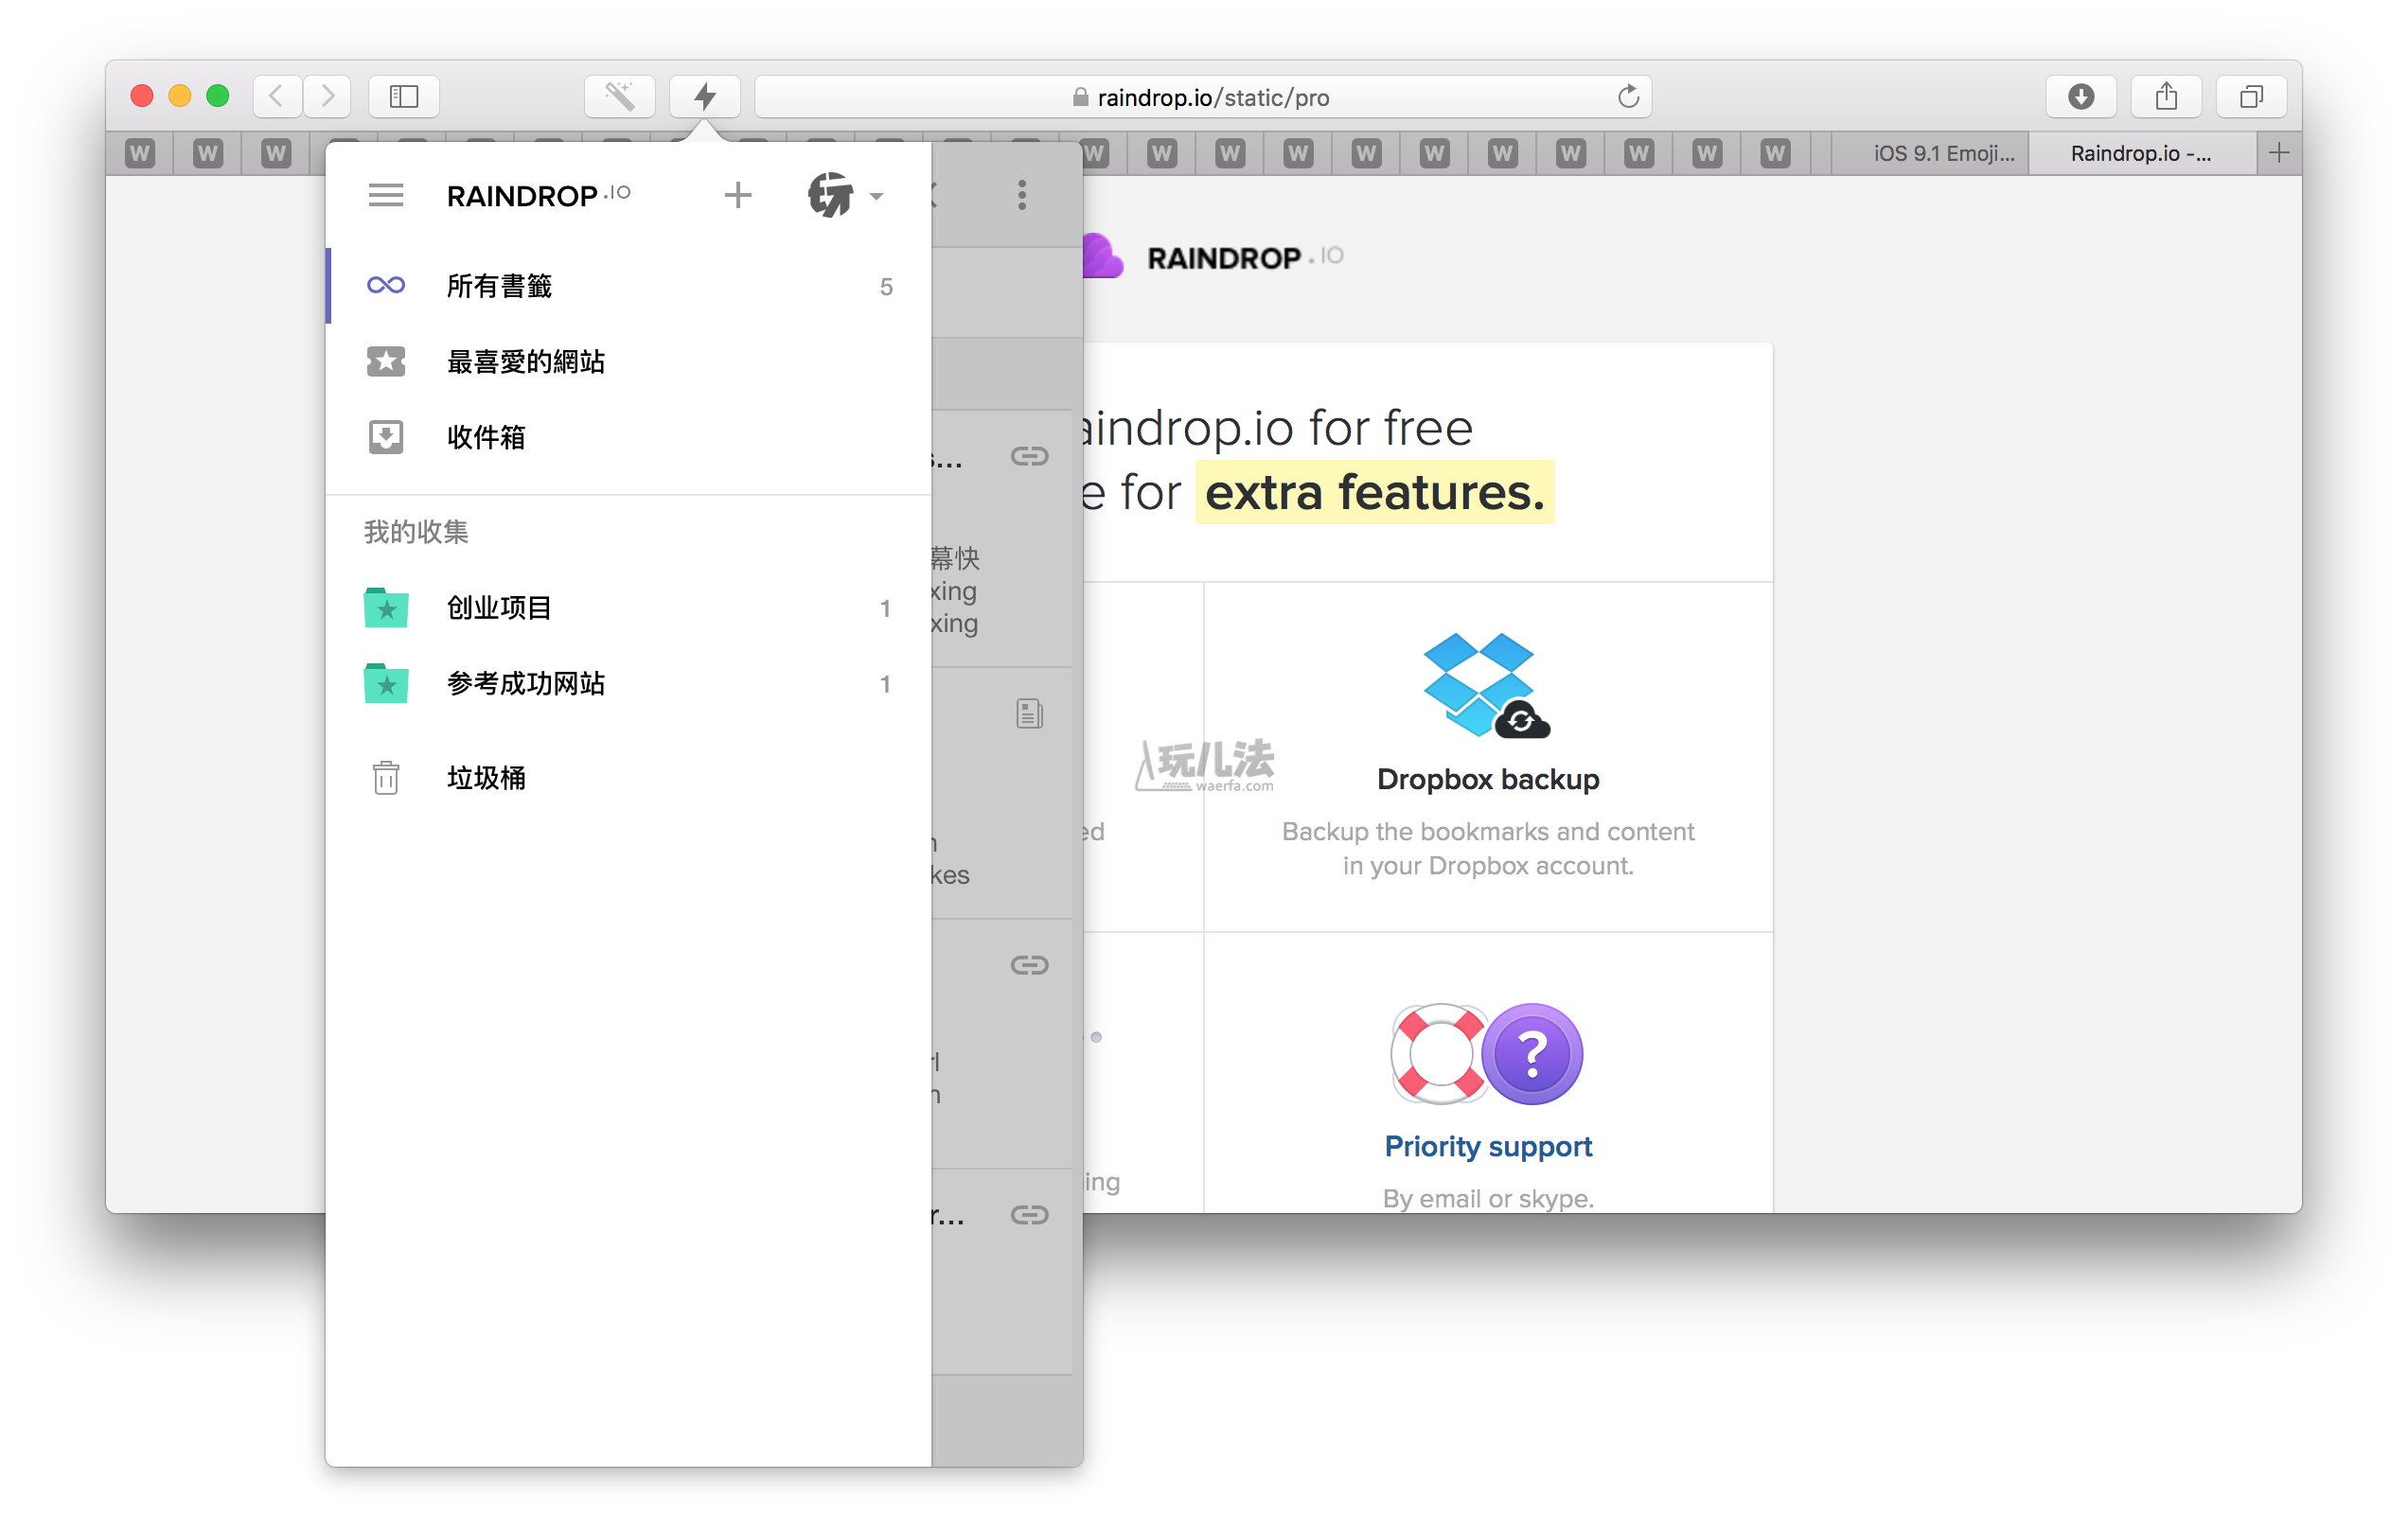Open 垃圾桶 trash
Image resolution: width=2408 pixels, height=1531 pixels.
(628, 778)
